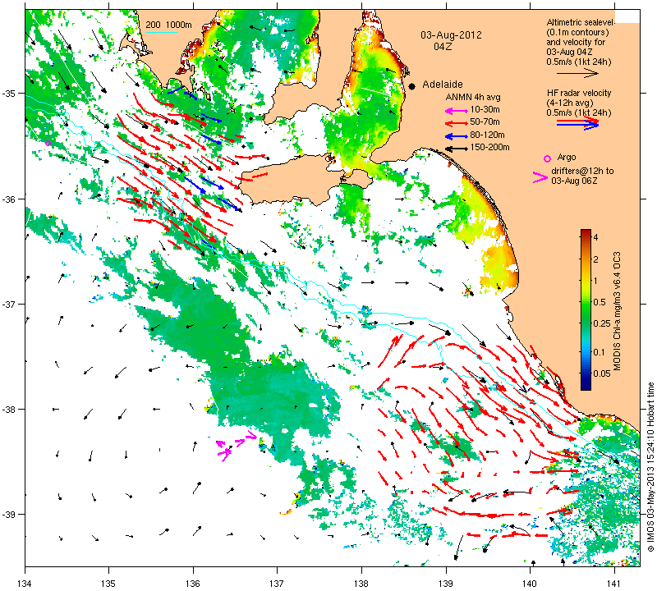Click the 'drifters@12h to' legend text
The image size is (657, 591).
click(582, 171)
